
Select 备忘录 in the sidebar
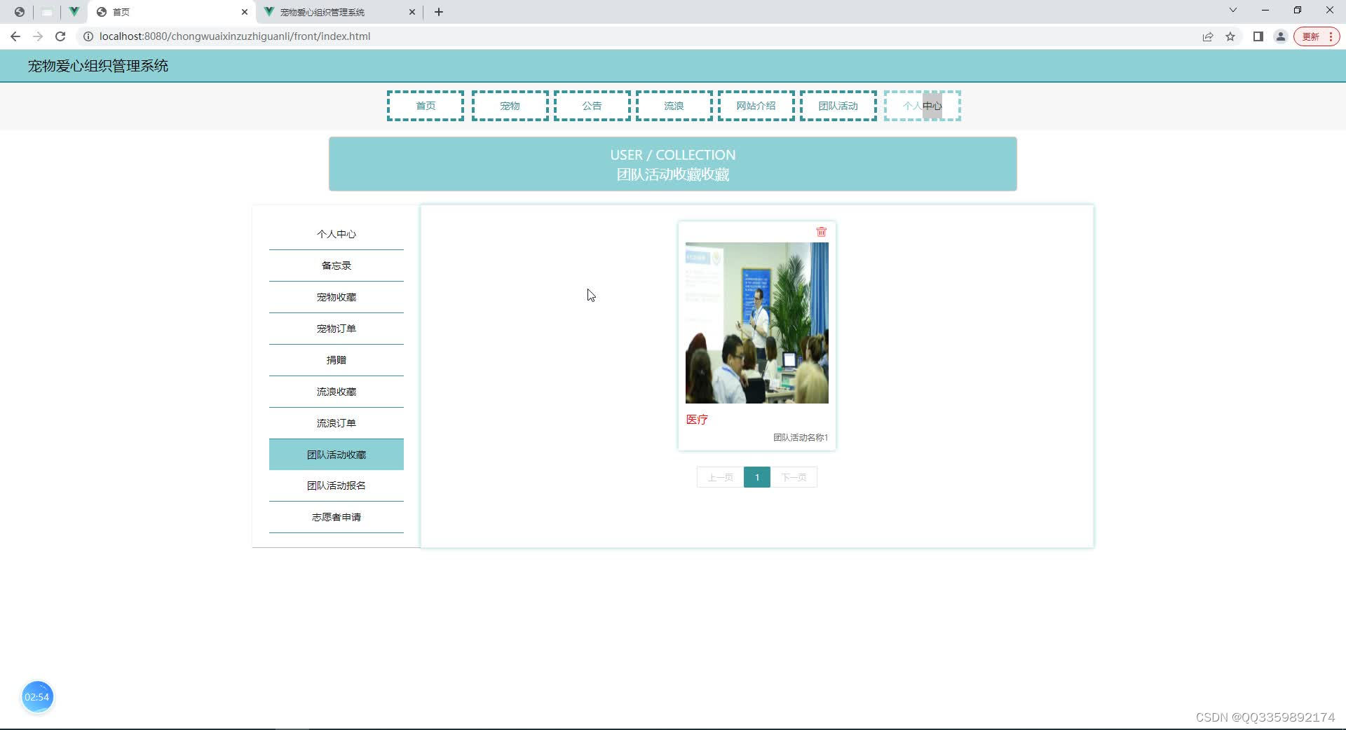[336, 266]
